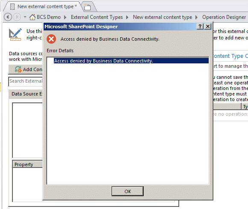Open New external content type breadcrumb
This screenshot has height=209, width=248.
pyautogui.click(x=162, y=17)
